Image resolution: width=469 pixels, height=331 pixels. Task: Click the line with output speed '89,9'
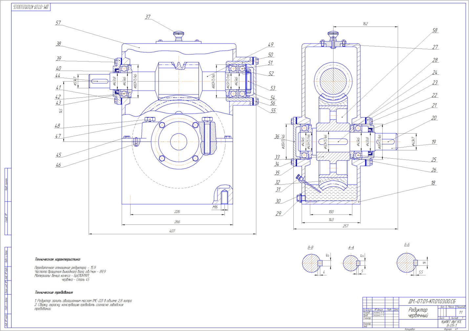(70, 272)
